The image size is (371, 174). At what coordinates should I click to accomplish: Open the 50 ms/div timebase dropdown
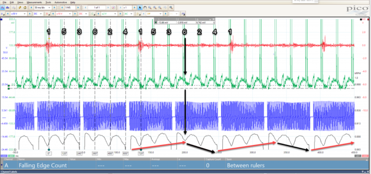pos(49,8)
